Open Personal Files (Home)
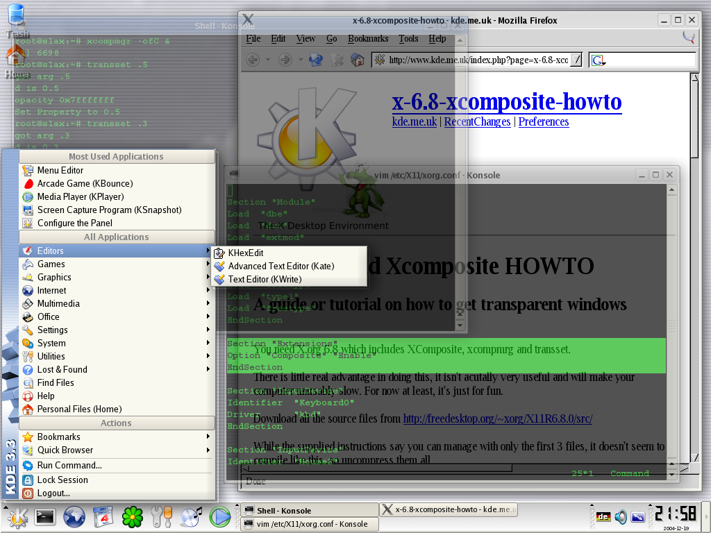The height and width of the screenshot is (533, 711). tap(117, 408)
